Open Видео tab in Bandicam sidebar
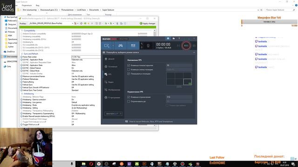This screenshot has height=167, width=298. (x=109, y=82)
